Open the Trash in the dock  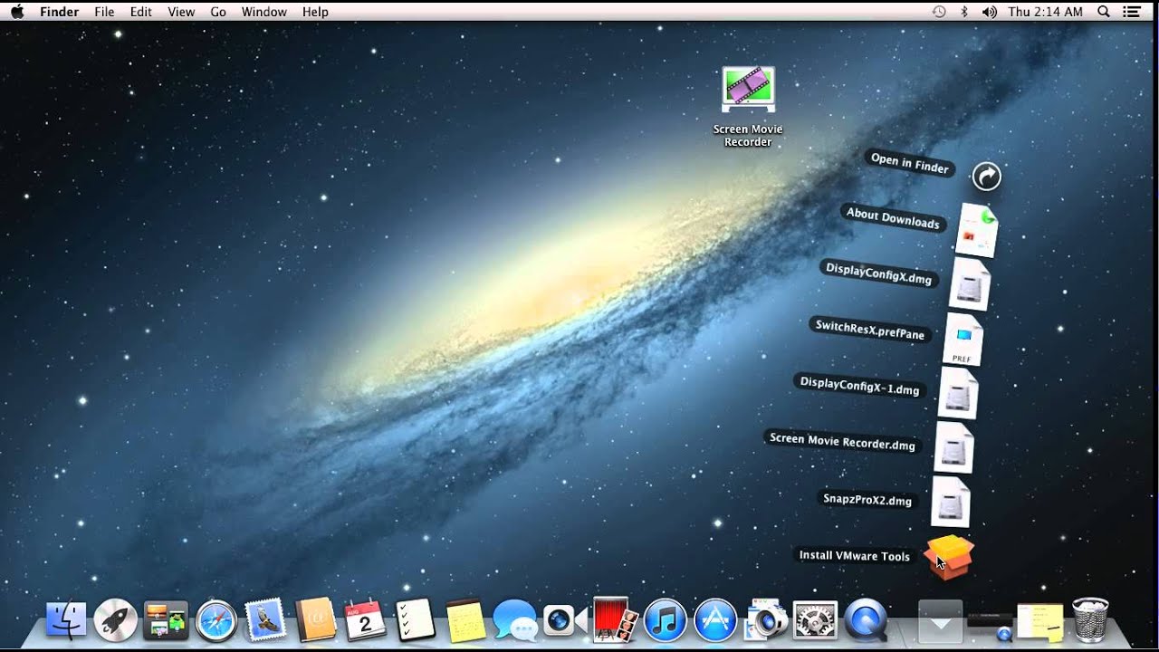click(x=1090, y=620)
